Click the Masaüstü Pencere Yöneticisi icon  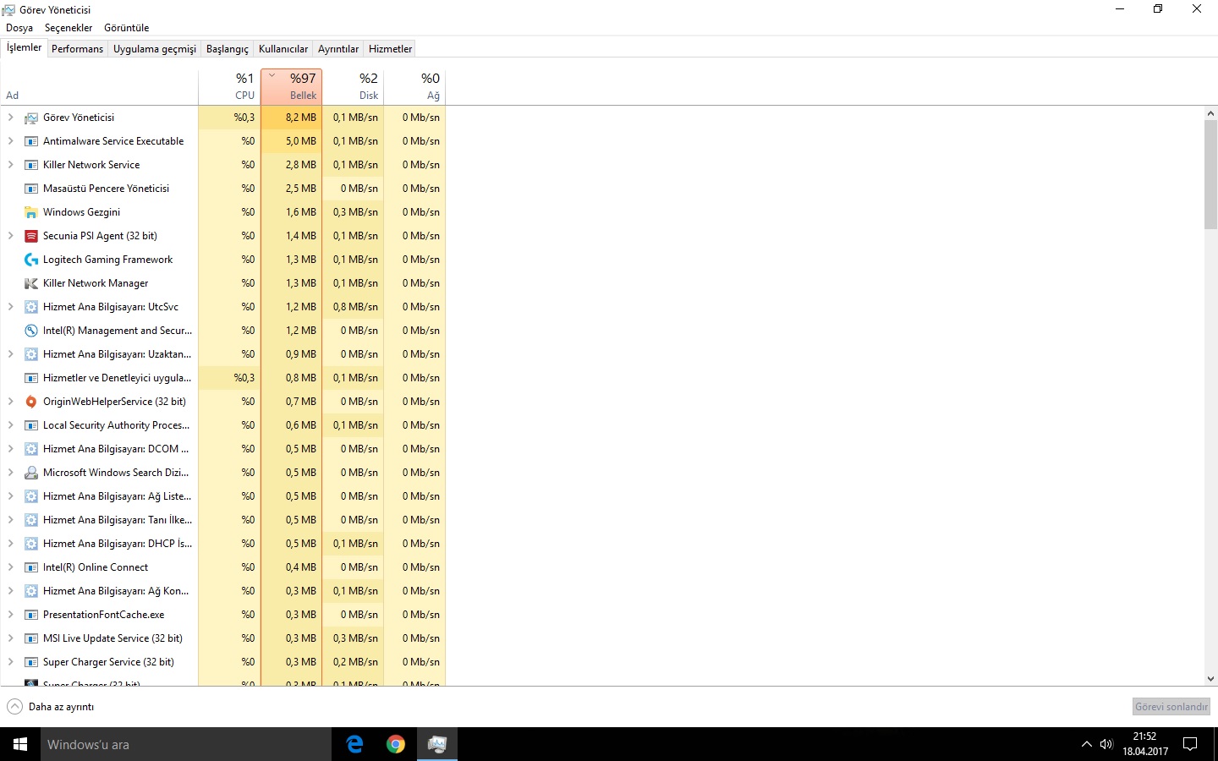[31, 189]
